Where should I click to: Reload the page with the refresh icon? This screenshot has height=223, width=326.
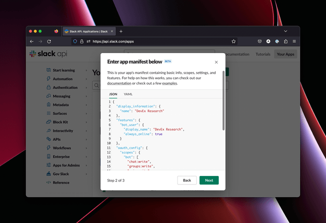(x=49, y=42)
